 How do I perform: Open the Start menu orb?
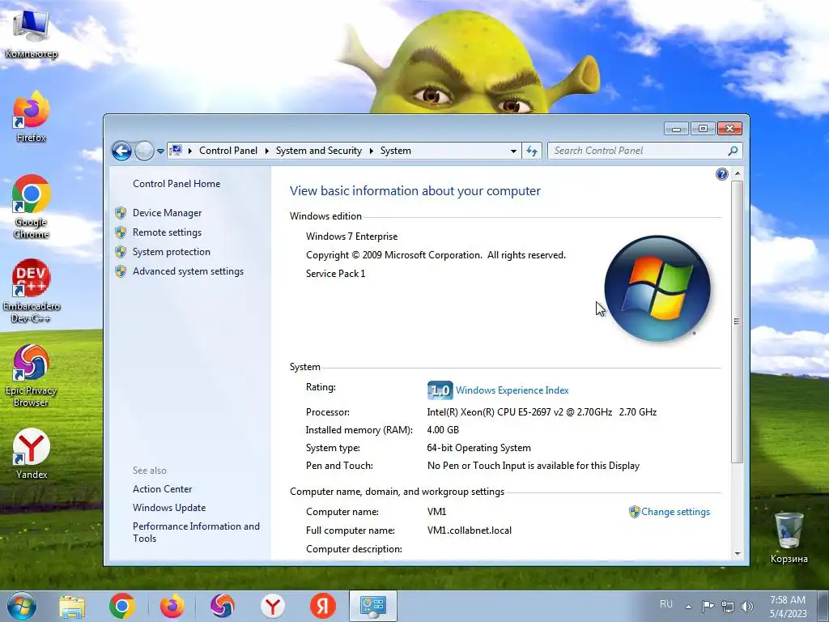pyautogui.click(x=21, y=606)
